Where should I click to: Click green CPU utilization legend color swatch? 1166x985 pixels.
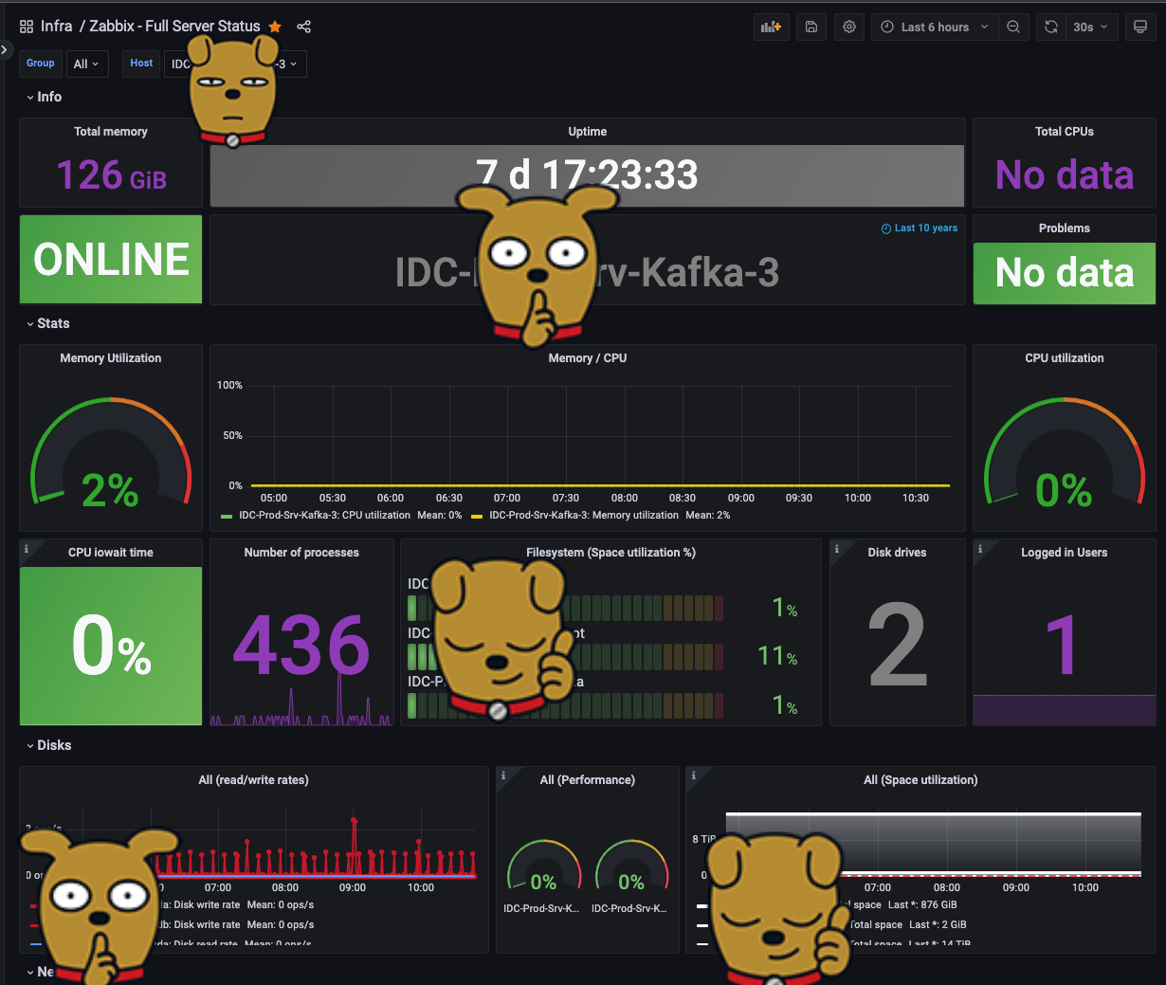pyautogui.click(x=227, y=517)
